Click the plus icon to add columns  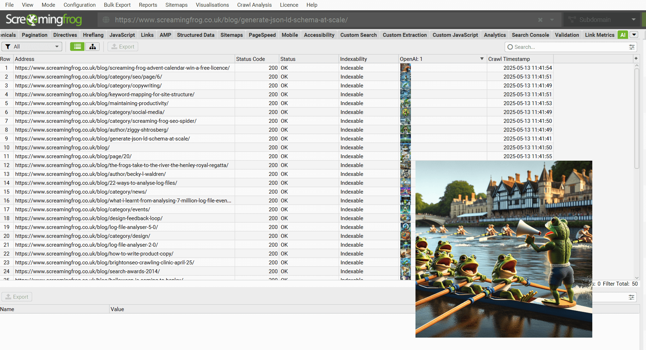pyautogui.click(x=636, y=59)
